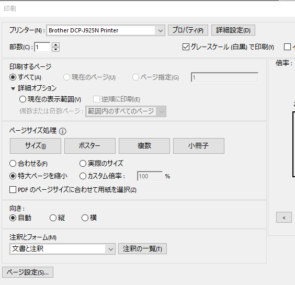Select 縦 portrait orientation

point(53,218)
